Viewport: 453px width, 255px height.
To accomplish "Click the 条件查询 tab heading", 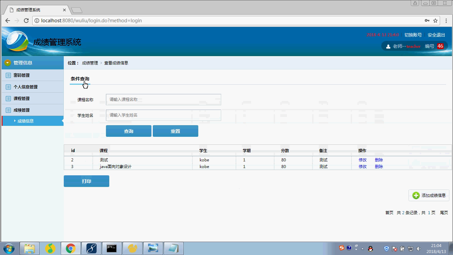I will [80, 79].
